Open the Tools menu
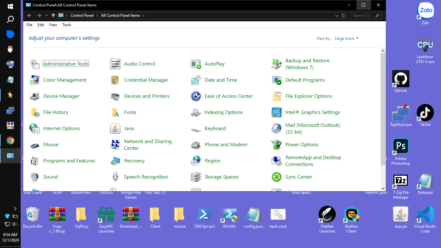This screenshot has width=441, height=248. 67,25
